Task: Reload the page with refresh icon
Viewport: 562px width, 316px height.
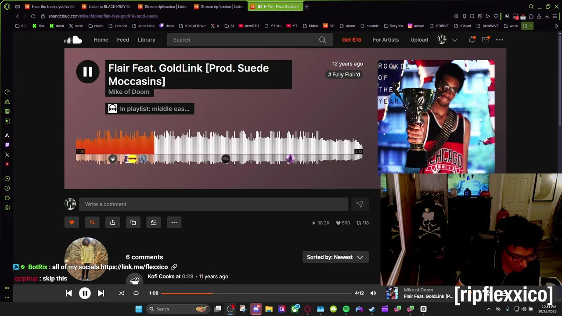Action: click(x=33, y=16)
